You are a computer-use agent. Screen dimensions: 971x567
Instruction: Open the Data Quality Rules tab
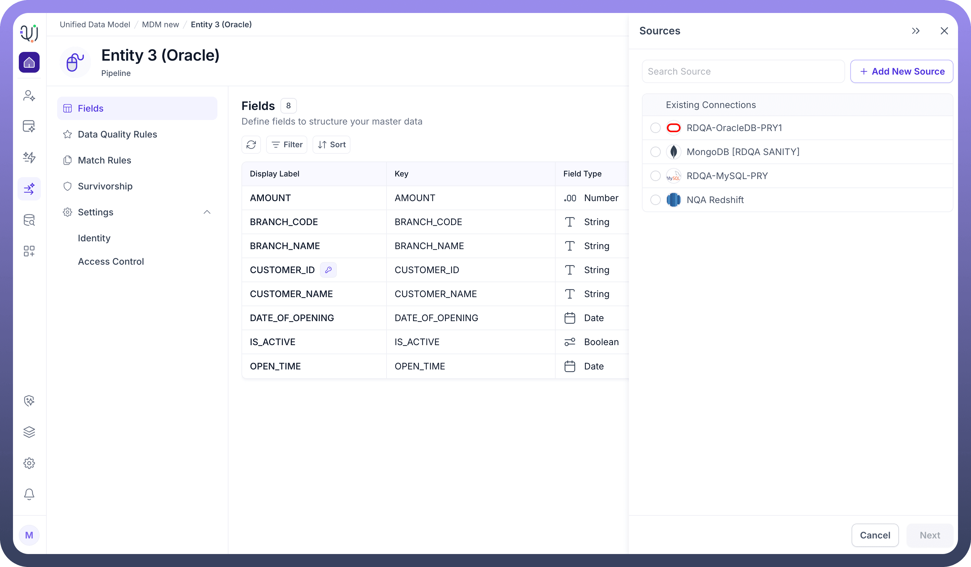click(117, 134)
